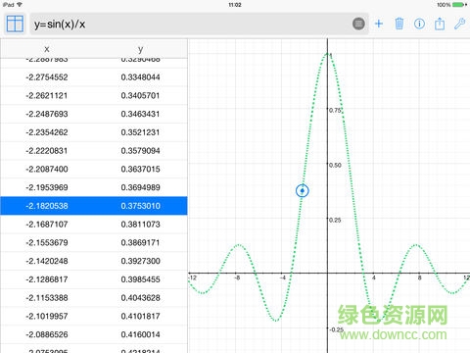Select cell showing 0.4160014
470x353 pixels.
click(x=140, y=334)
